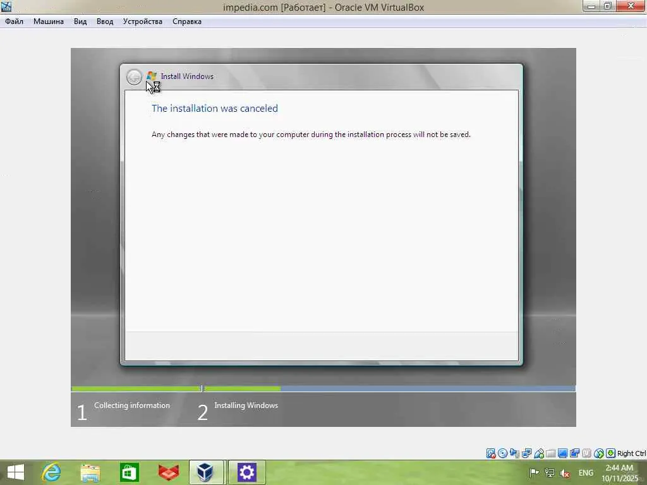Click the heading "The installation was canceled"
Screen dimensions: 647x485
[215, 109]
